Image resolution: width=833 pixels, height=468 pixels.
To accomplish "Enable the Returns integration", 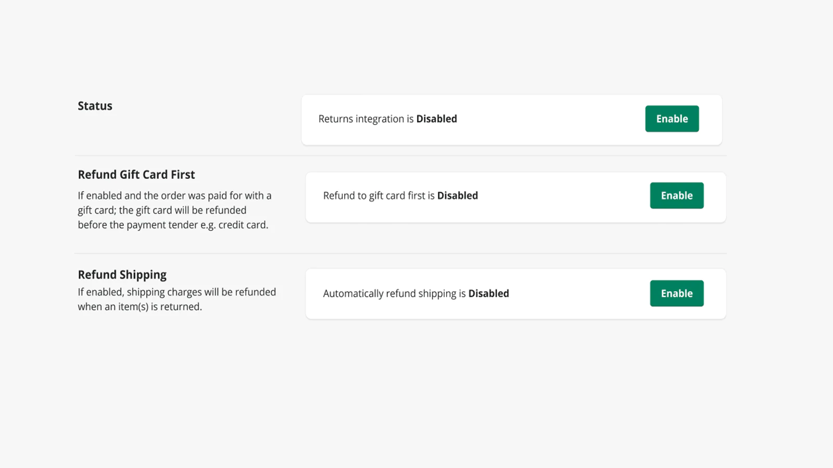I will click(x=672, y=119).
